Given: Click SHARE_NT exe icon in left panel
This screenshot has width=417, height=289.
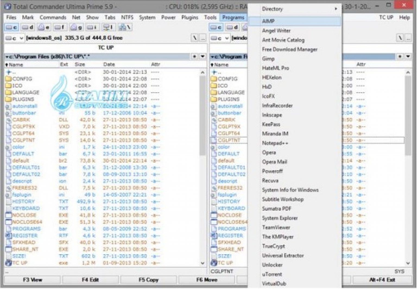Looking at the screenshot, I should pyautogui.click(x=8, y=249).
